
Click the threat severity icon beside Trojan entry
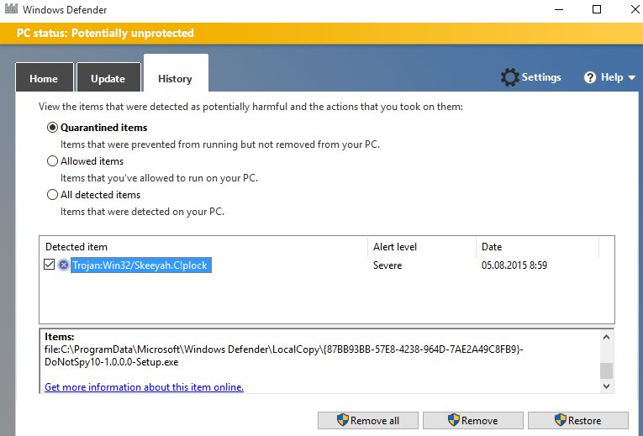coord(64,265)
